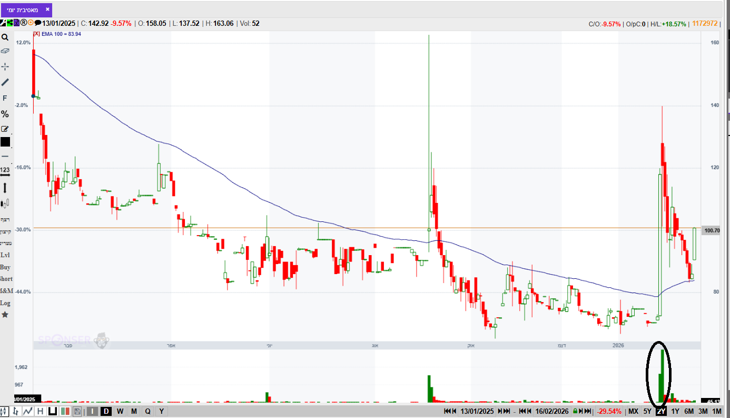Switch to candlestick chart type
The width and height of the screenshot is (730, 418).
tap(5, 411)
